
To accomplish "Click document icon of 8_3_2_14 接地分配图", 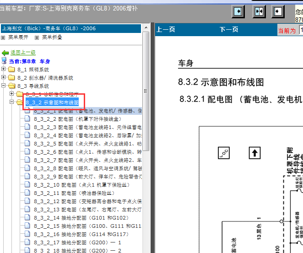I will [x=27, y=217].
